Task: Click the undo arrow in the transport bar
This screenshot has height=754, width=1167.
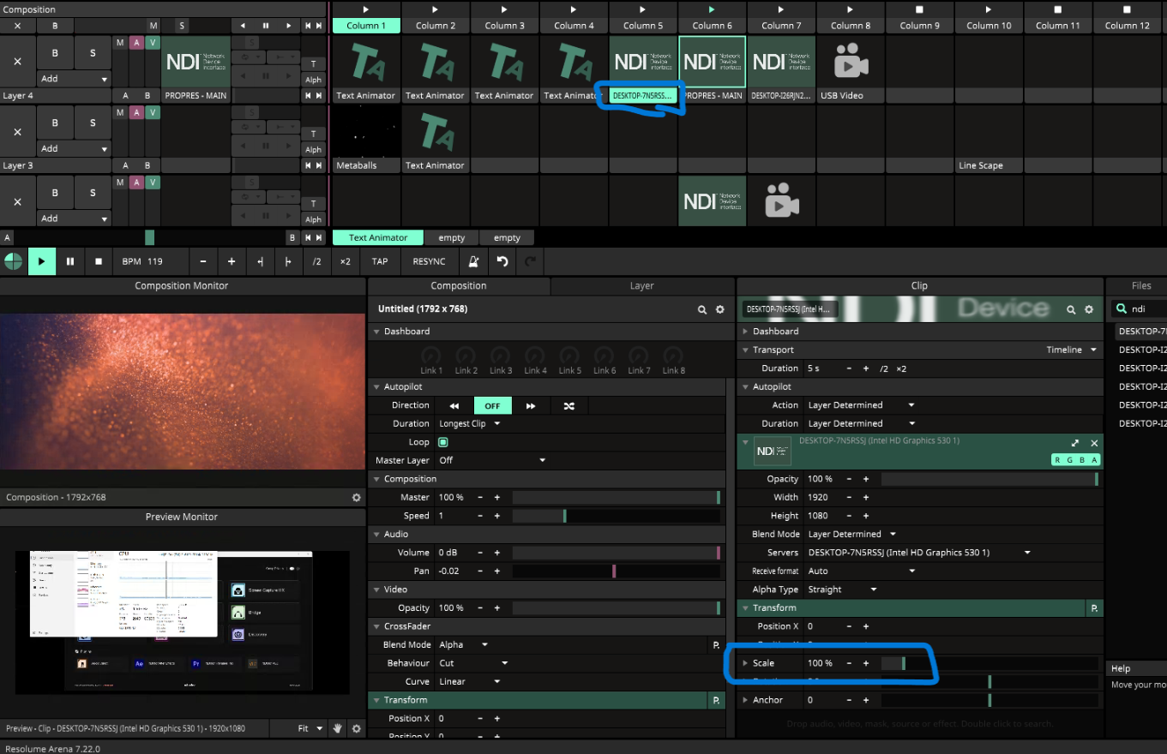Action: click(x=500, y=261)
